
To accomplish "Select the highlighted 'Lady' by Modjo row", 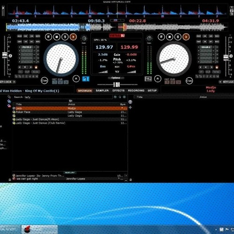I will click(x=70, y=108).
